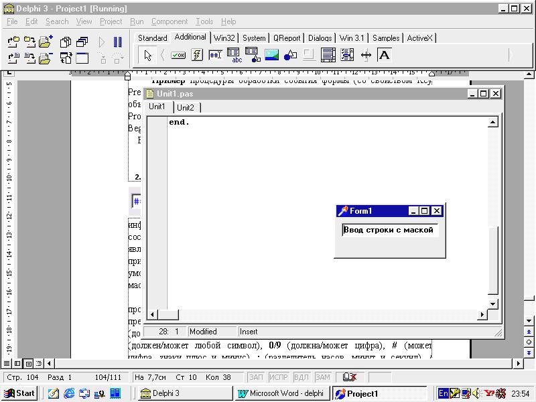The height and width of the screenshot is (402, 536).
Task: Pause the running program
Action: (118, 42)
